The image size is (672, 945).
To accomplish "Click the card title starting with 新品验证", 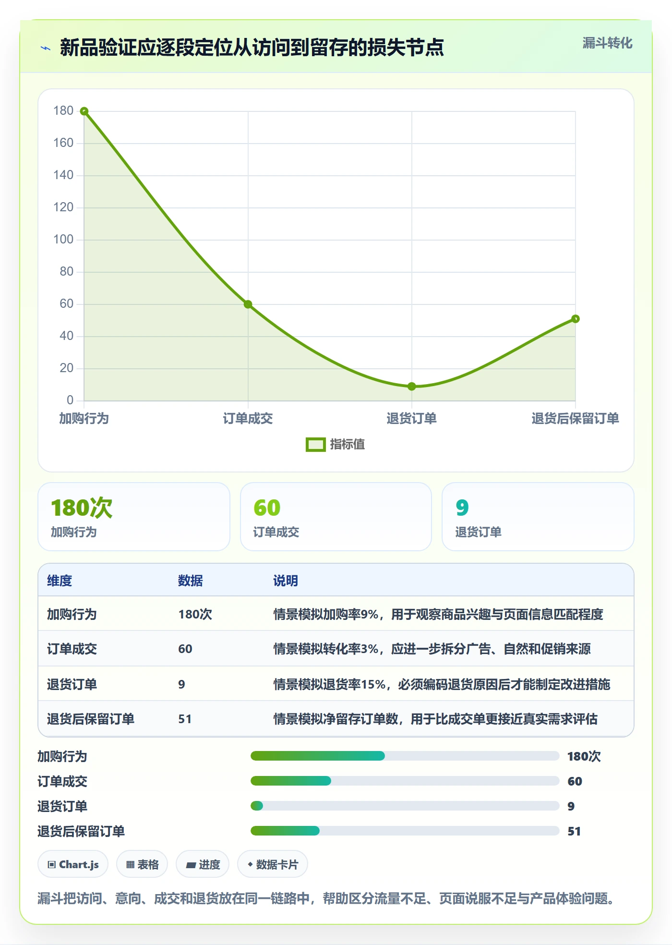I will [252, 48].
